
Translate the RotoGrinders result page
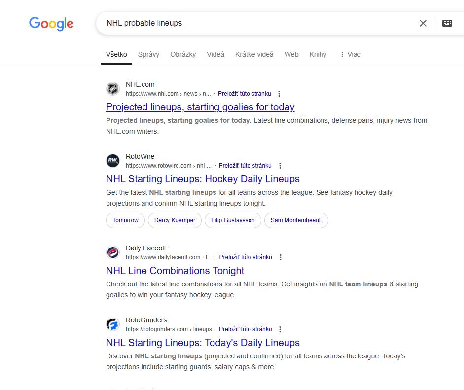tap(246, 329)
